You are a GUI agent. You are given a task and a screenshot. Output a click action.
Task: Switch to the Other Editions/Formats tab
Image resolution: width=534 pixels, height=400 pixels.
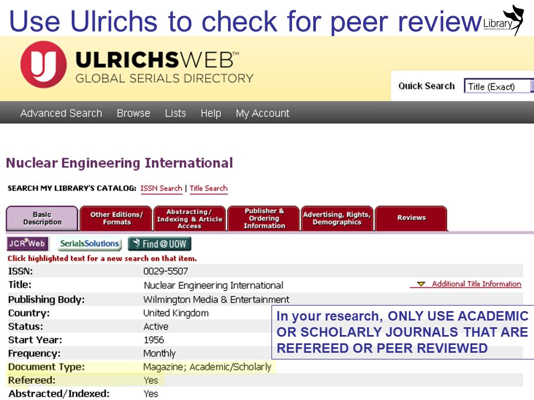pos(116,218)
